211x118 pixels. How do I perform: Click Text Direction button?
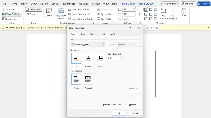163,14
